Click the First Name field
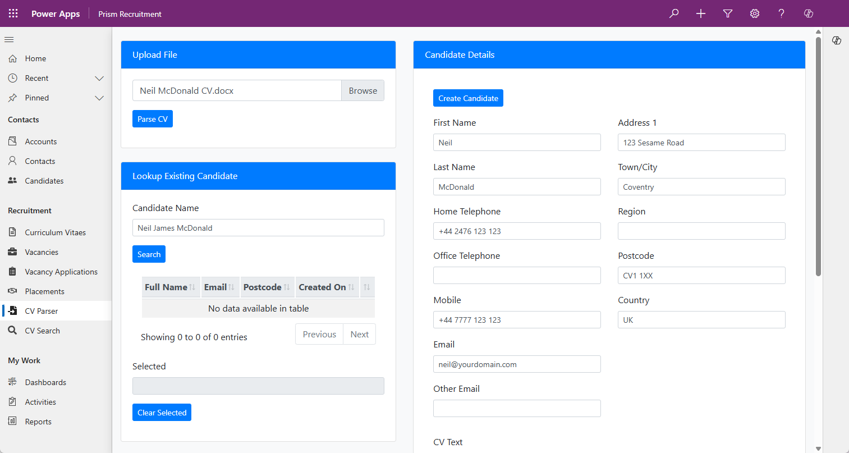This screenshot has width=849, height=453. click(517, 143)
